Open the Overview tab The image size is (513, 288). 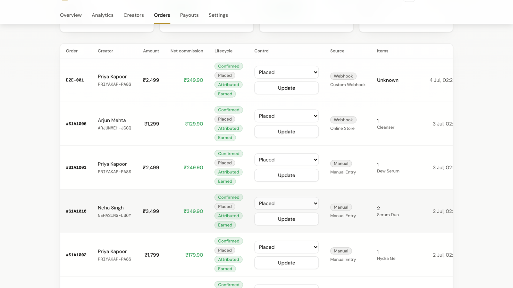[x=71, y=15]
